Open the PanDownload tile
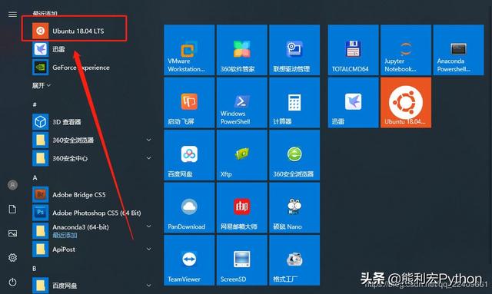Screen dimensions: 492x294 click(189, 208)
